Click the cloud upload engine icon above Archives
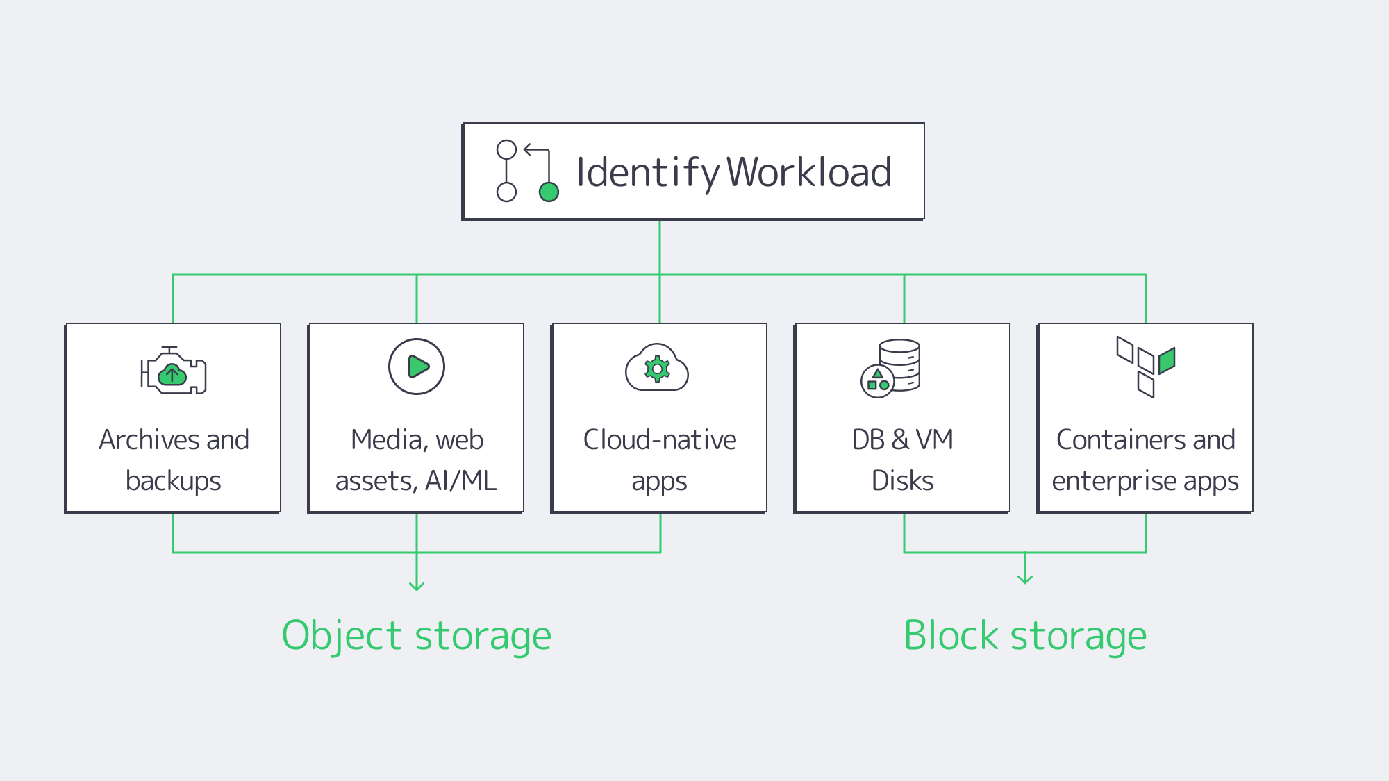Viewport: 1389px width, 781px height. click(174, 371)
